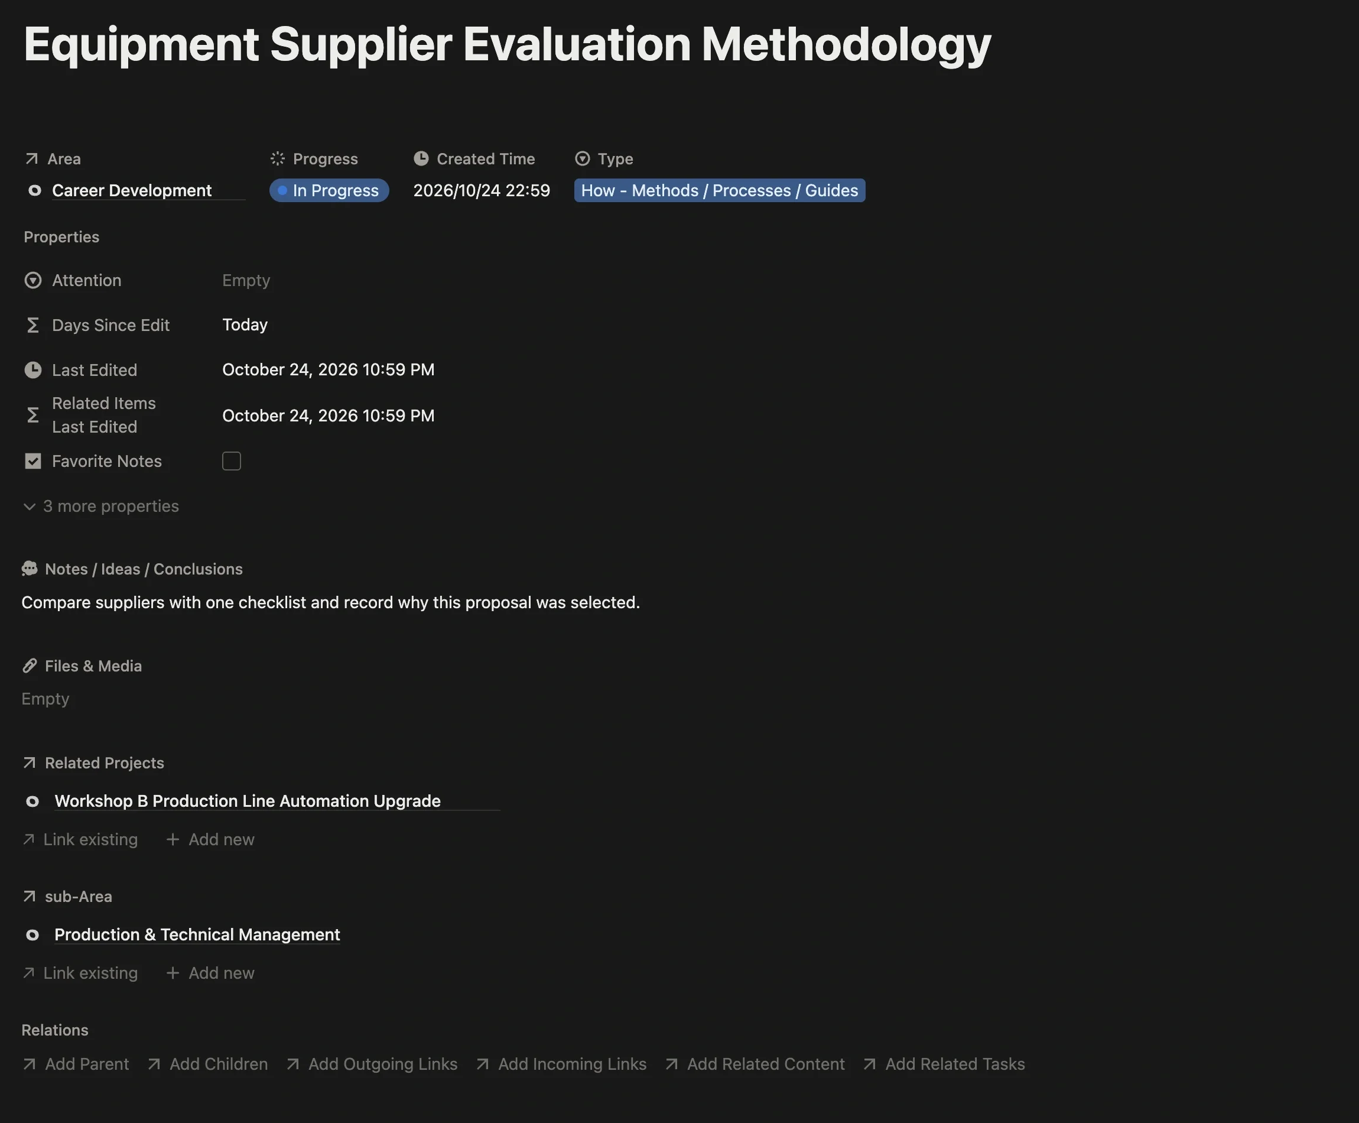Click Add Related Content

(x=755, y=1064)
